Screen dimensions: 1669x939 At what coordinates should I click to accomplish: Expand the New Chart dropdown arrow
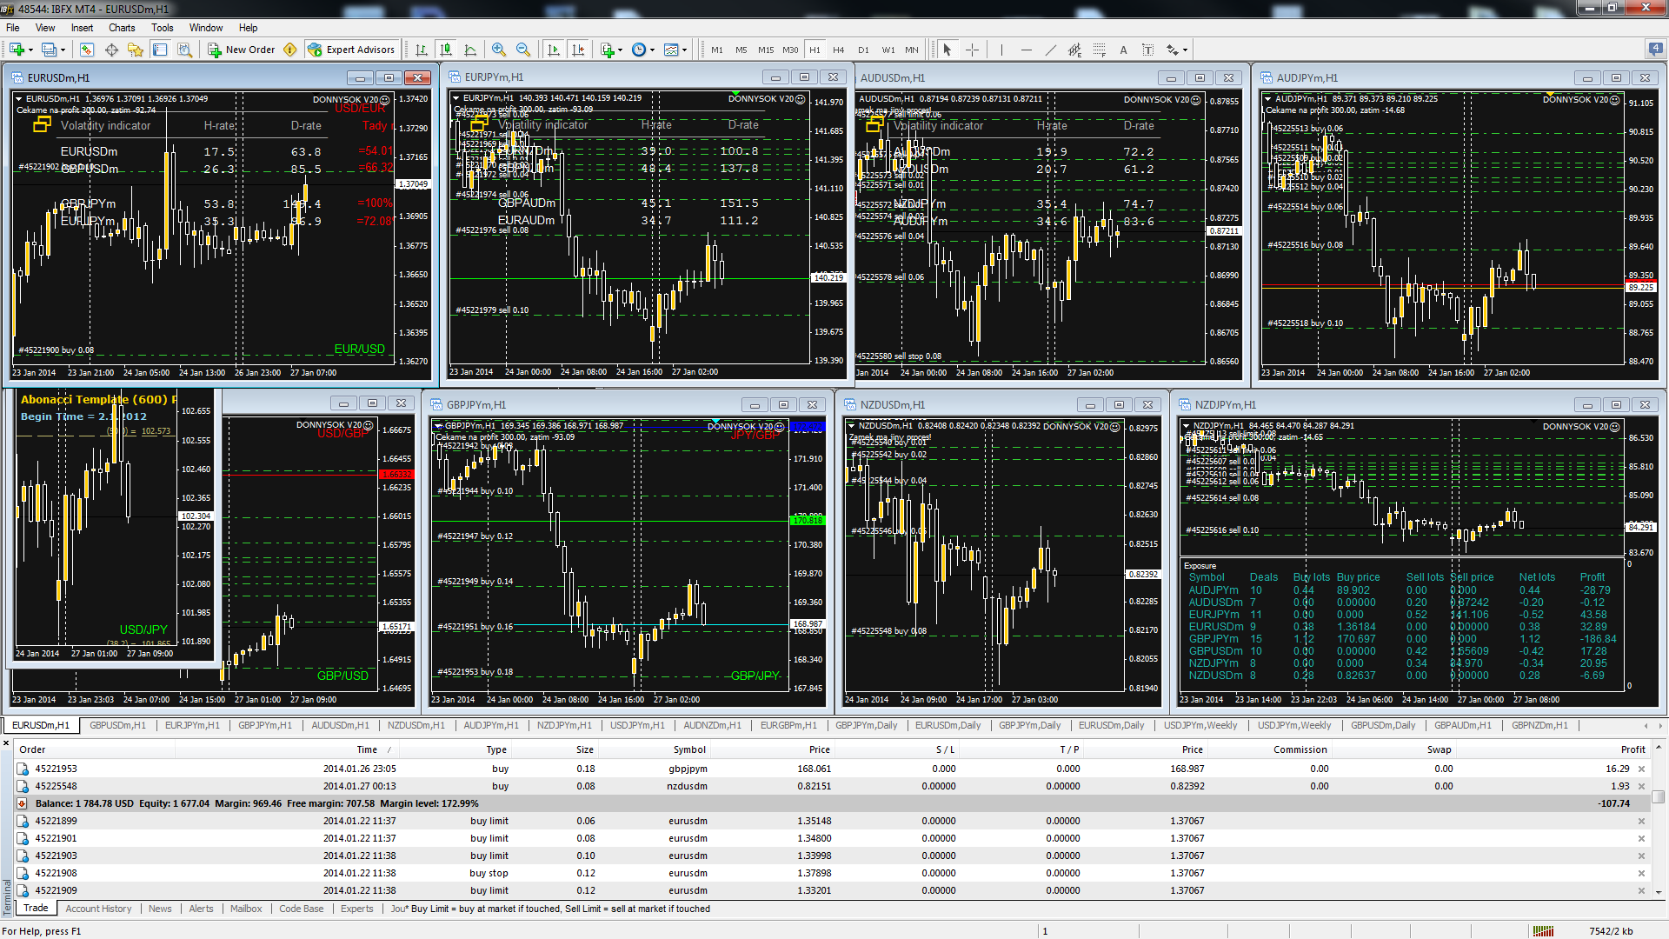tap(30, 50)
